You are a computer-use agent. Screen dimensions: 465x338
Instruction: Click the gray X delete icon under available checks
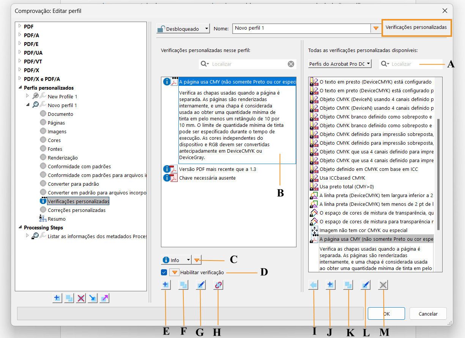(x=383, y=285)
